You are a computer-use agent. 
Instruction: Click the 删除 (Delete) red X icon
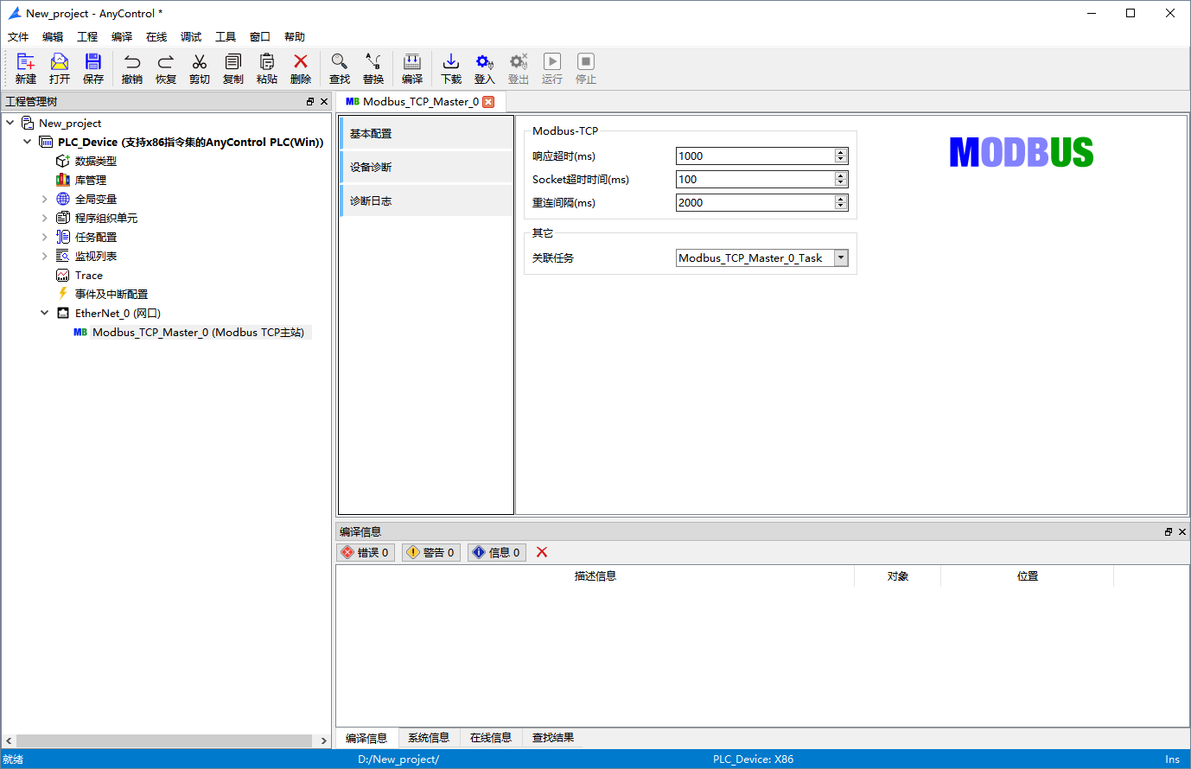301,61
